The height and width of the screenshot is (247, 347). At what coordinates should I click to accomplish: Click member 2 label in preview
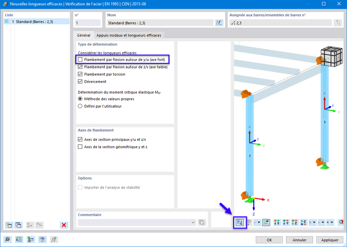(x=250, y=156)
